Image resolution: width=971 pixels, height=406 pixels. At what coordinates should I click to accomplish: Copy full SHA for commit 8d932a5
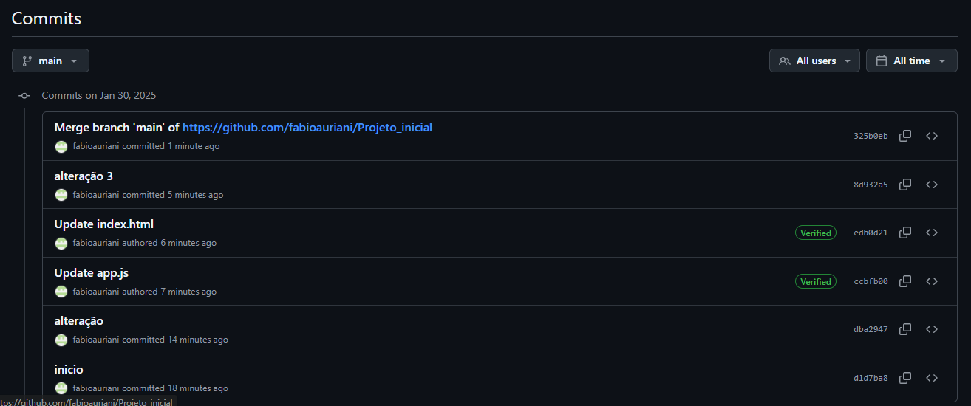click(904, 185)
